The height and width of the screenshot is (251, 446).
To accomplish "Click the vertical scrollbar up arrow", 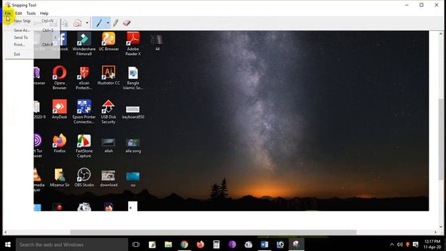I will point(440,33).
